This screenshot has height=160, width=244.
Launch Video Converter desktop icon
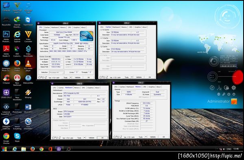coord(28,37)
